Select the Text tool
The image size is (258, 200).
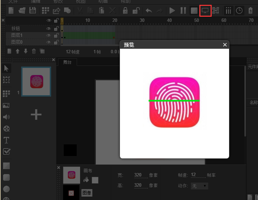[x=6, y=140]
